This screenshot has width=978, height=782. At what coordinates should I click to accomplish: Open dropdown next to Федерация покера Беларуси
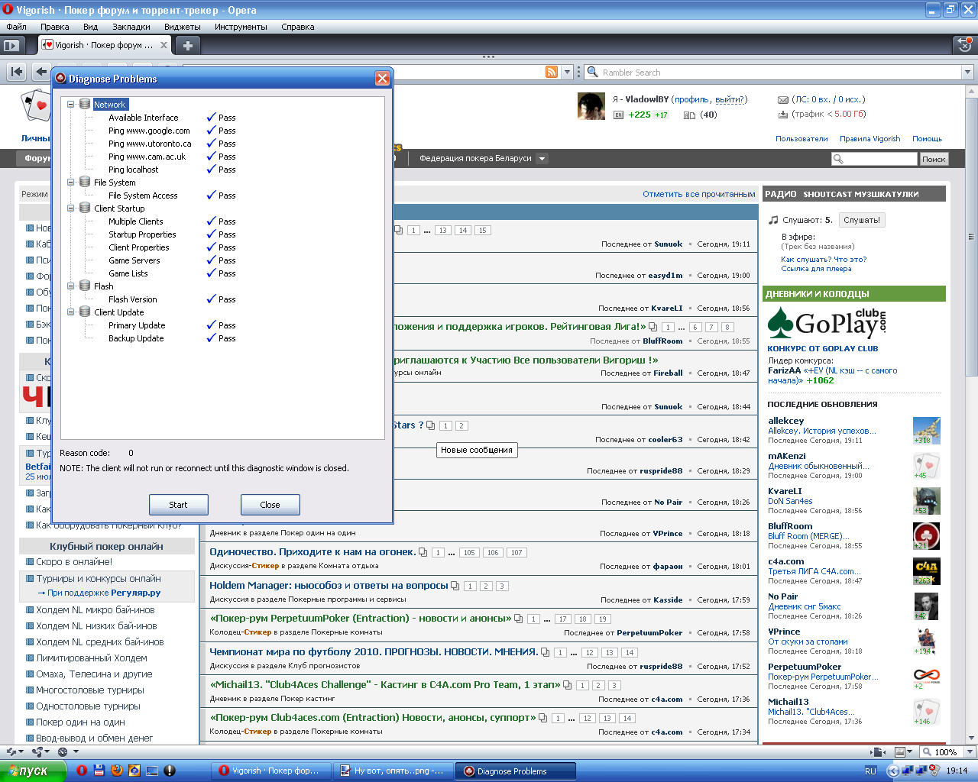(x=542, y=159)
